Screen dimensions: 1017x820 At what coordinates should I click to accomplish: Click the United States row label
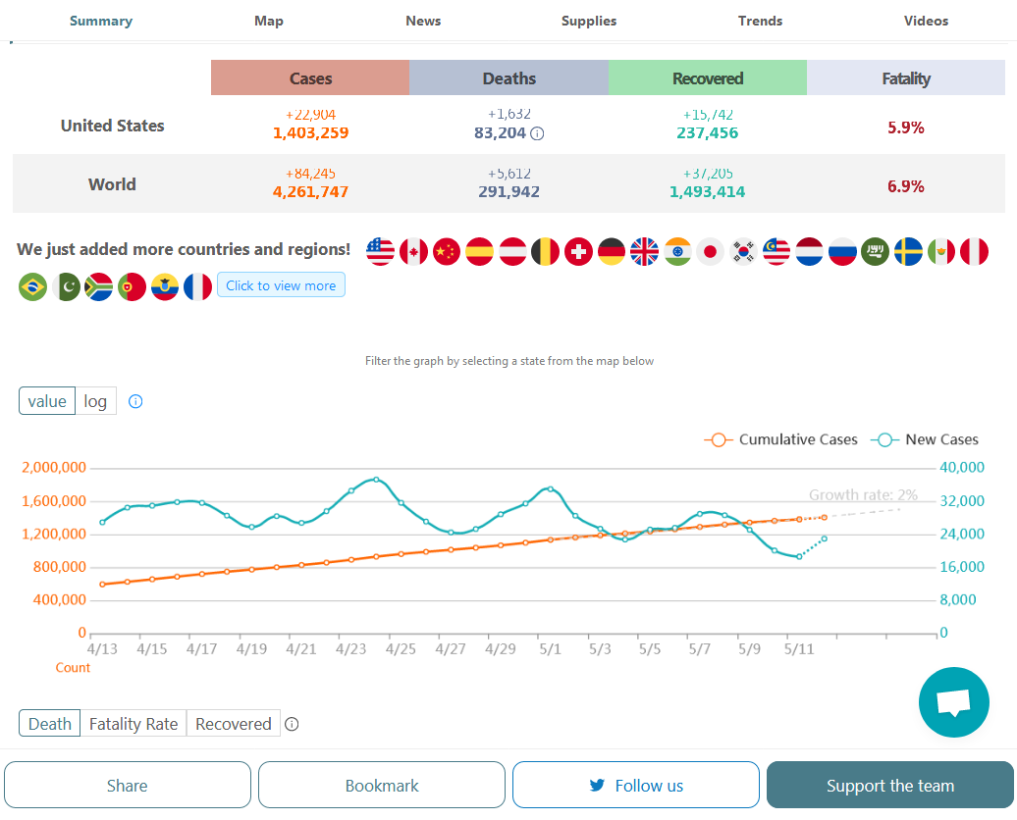pyautogui.click(x=112, y=126)
